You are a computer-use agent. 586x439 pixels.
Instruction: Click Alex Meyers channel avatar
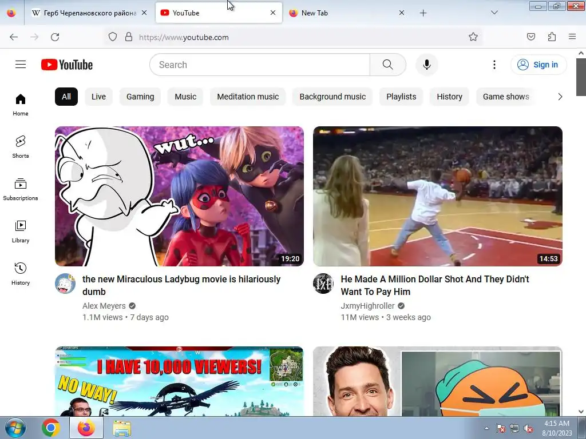pyautogui.click(x=65, y=284)
